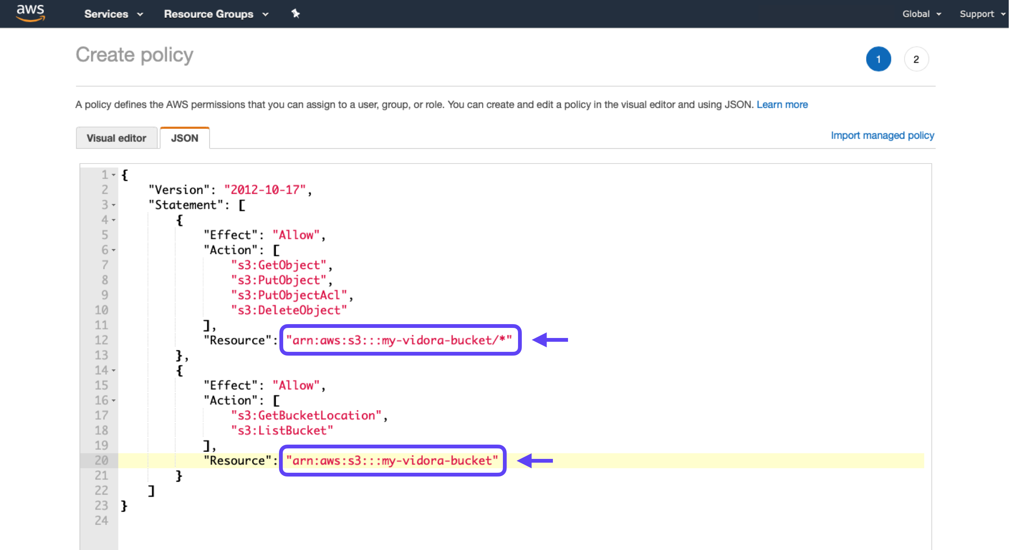Place cursor on empty line 24
This screenshot has width=1010, height=550.
[x=521, y=521]
